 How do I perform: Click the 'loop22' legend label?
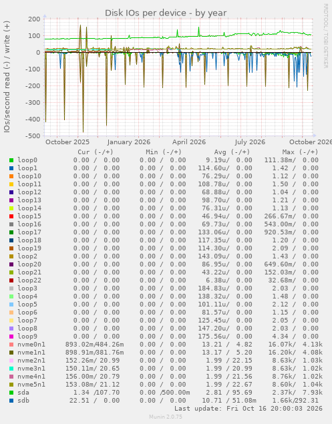click(29, 280)
